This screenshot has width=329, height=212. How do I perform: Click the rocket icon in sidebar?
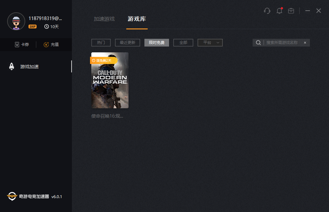coord(12,66)
